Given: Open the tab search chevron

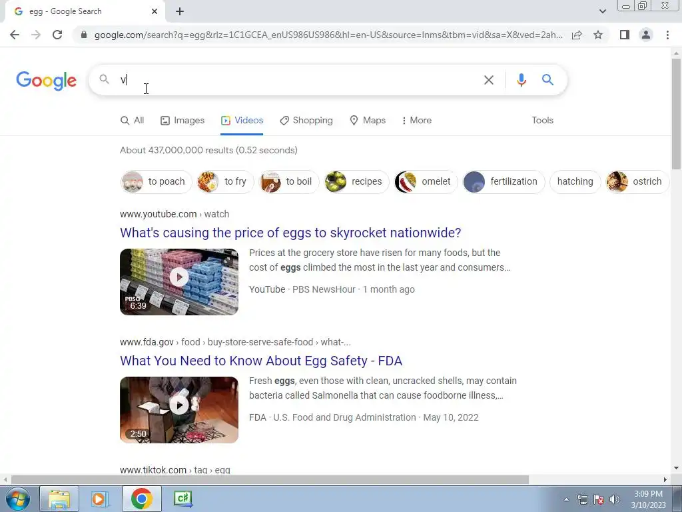Looking at the screenshot, I should [x=602, y=11].
